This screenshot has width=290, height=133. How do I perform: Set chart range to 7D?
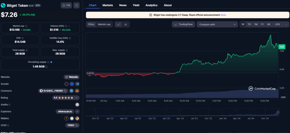point(249,24)
